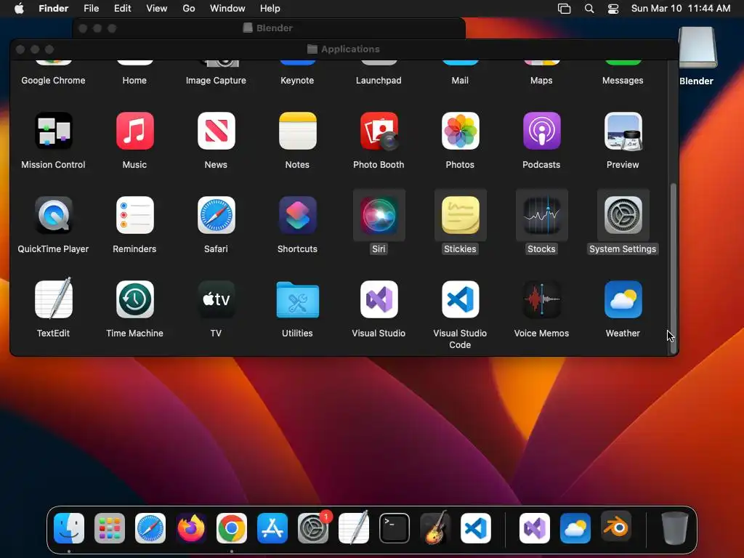Open Voice Memos app icon
The width and height of the screenshot is (744, 558).
(x=541, y=299)
